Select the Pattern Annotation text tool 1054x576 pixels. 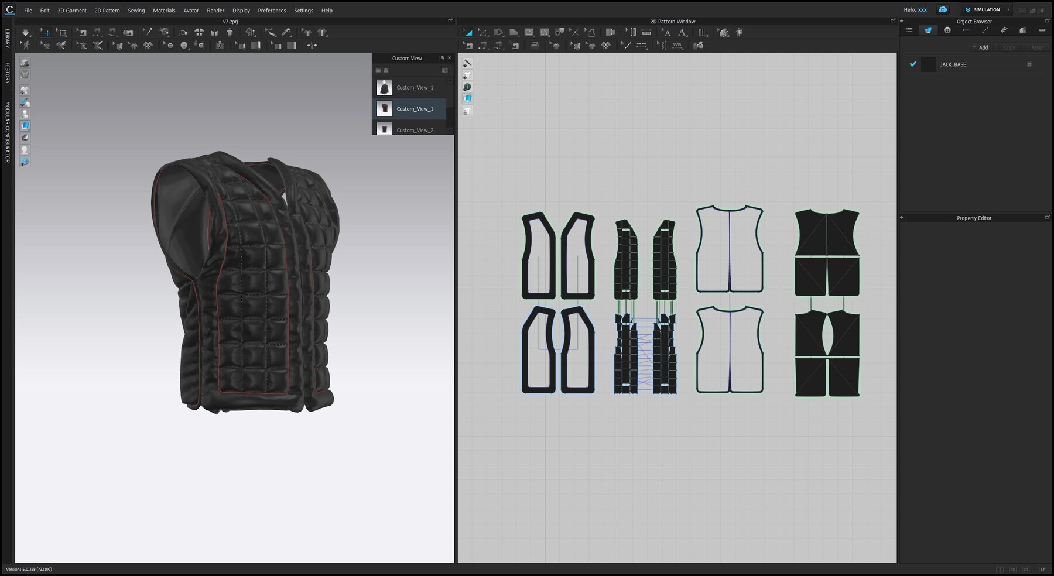(x=666, y=32)
